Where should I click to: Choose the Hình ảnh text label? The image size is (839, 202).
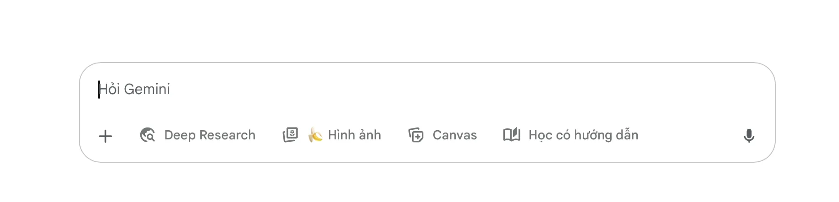pos(354,135)
